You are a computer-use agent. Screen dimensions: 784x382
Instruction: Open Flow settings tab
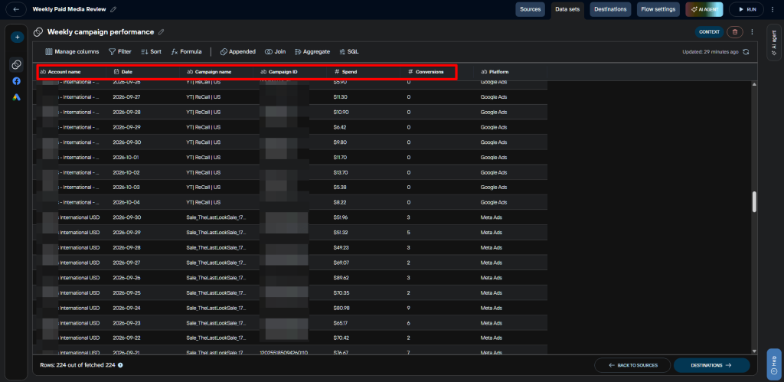coord(658,9)
